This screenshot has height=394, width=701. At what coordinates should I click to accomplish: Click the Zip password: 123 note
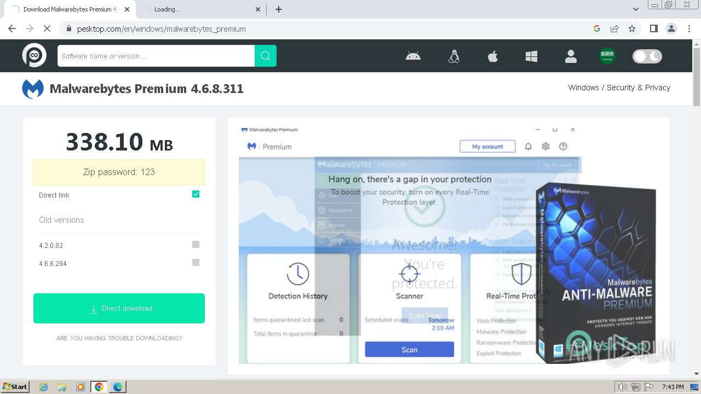[119, 172]
